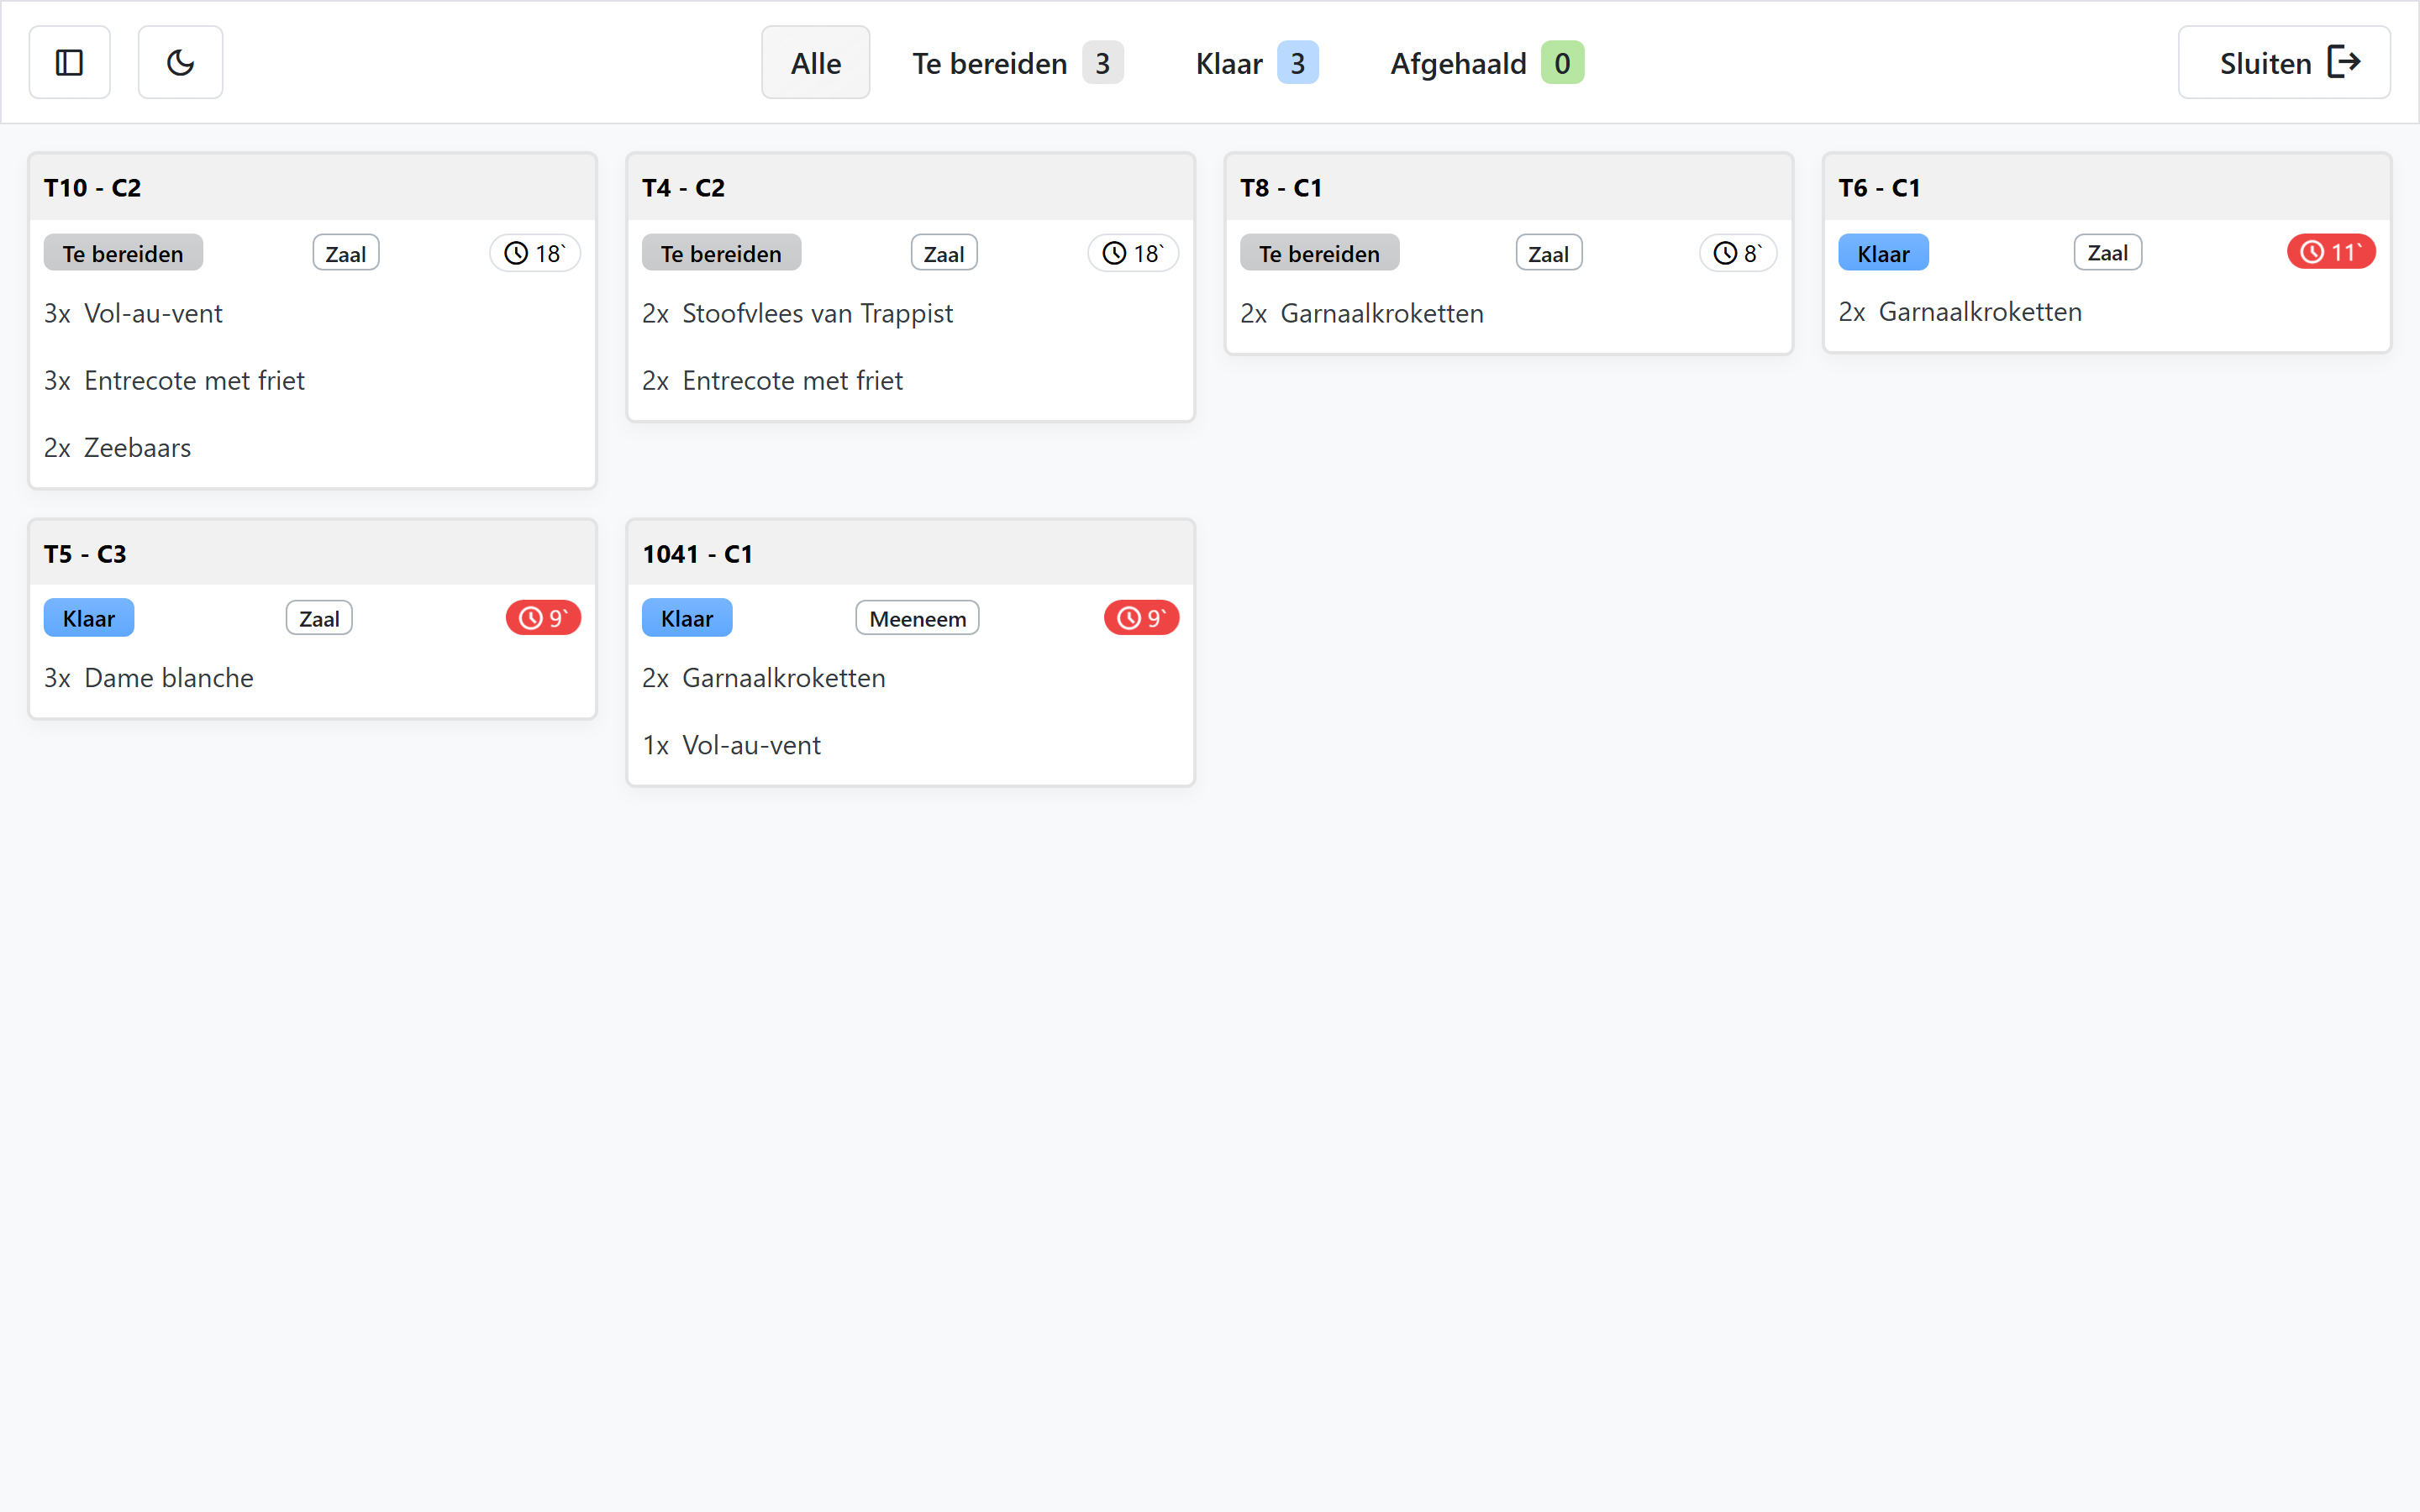Show the Afgehaald orders tab
The width and height of the screenshot is (2420, 1512).
point(1486,63)
